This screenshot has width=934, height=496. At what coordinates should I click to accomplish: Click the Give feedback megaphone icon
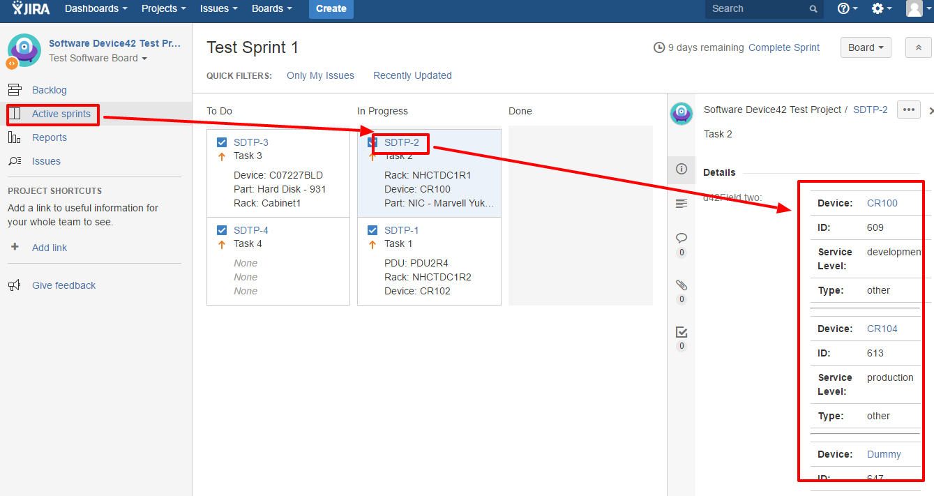click(x=14, y=285)
